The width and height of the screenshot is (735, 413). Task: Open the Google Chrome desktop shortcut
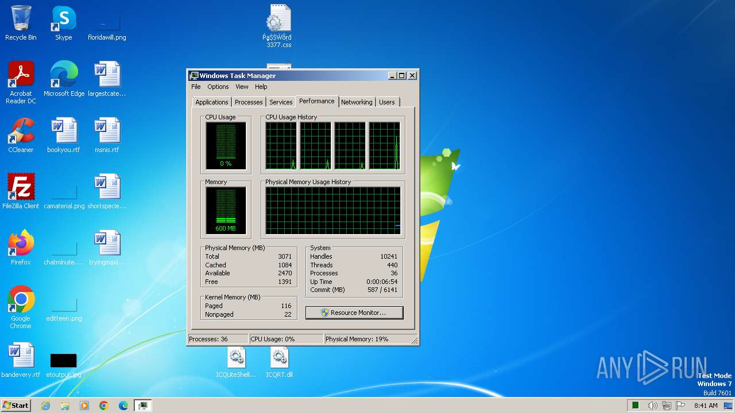pos(21,307)
